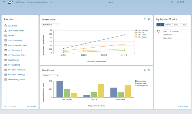Click the Best run company report icon
This screenshot has width=192, height=114.
coord(5,45)
